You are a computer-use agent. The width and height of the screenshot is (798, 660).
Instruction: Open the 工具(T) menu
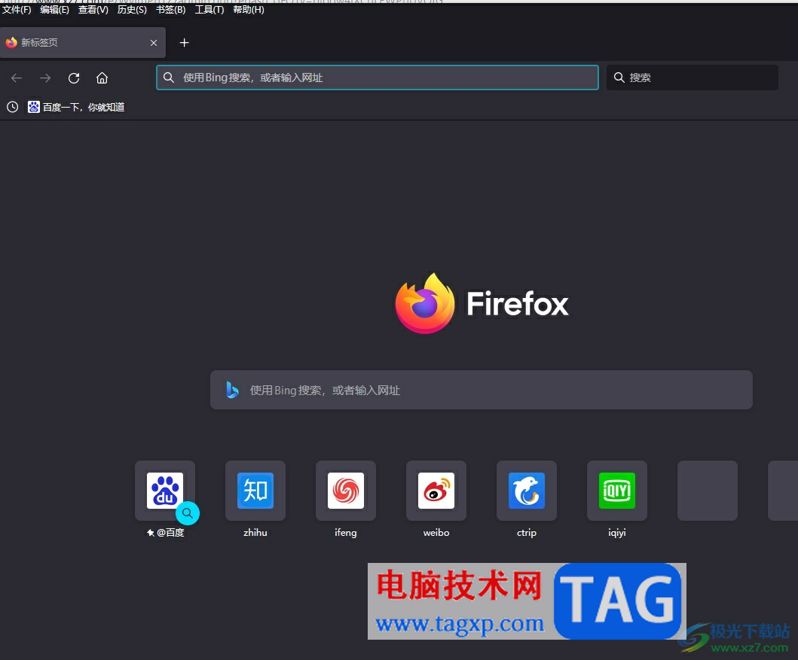point(209,10)
